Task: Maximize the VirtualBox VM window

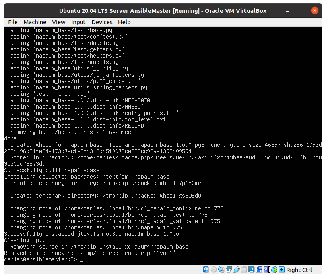Action: coord(301,10)
